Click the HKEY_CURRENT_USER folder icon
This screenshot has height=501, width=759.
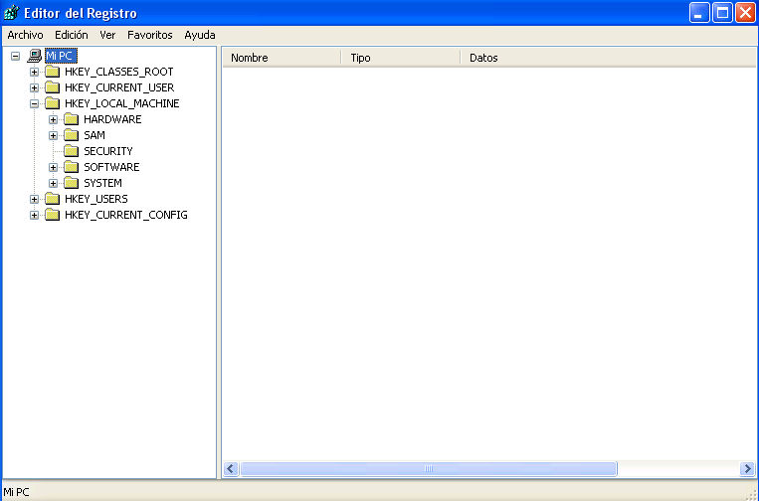pyautogui.click(x=52, y=87)
